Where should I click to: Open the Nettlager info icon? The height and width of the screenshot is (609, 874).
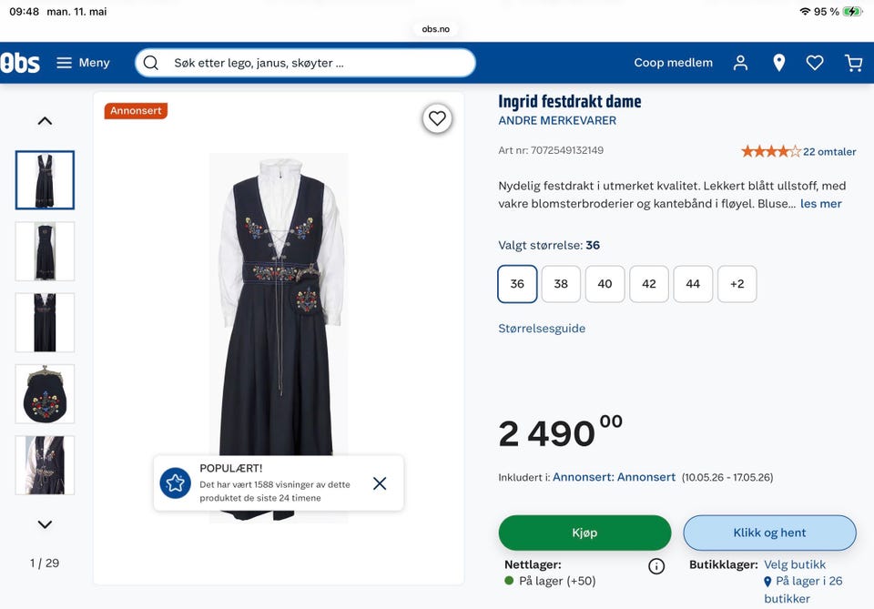point(656,566)
